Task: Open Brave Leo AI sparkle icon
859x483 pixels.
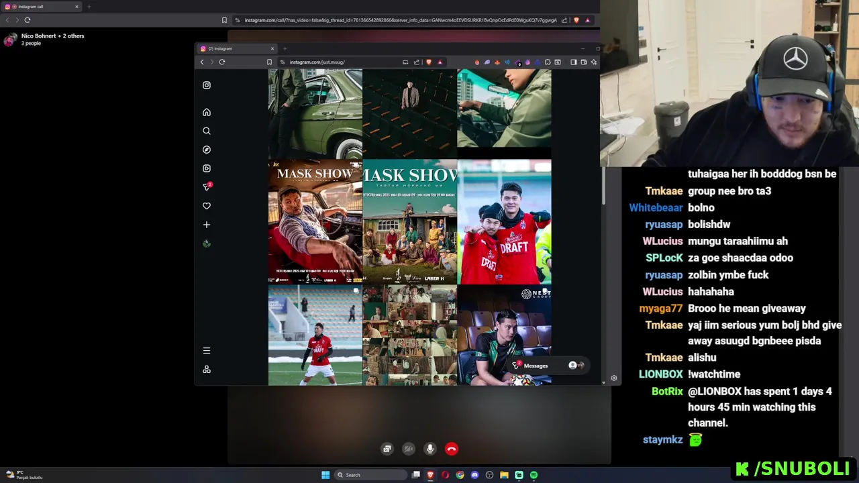Action: pyautogui.click(x=594, y=62)
